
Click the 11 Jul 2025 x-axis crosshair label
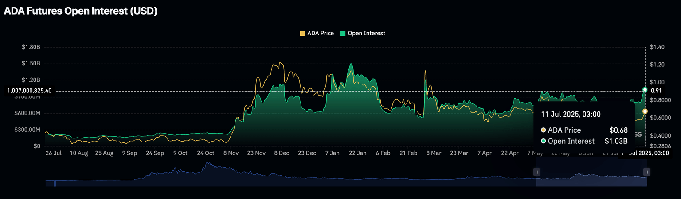pyautogui.click(x=645, y=153)
